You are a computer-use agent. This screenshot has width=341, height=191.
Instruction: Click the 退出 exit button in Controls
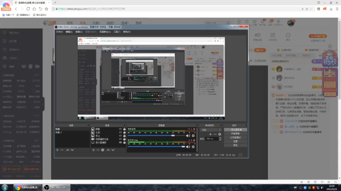[x=236, y=145]
